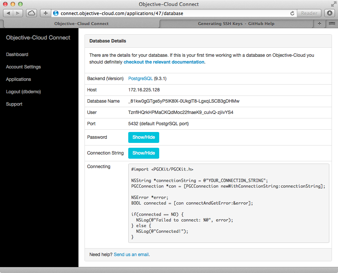The image size is (338, 273).
Task: Click the database name starting with _81kw0gGT
Action: point(184,101)
